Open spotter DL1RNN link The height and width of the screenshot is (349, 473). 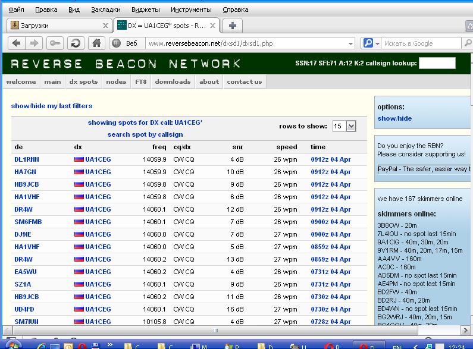(x=27, y=159)
